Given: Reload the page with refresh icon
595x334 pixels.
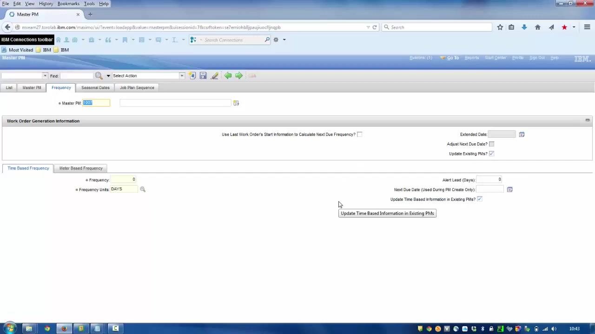Looking at the screenshot, I should pos(375,27).
